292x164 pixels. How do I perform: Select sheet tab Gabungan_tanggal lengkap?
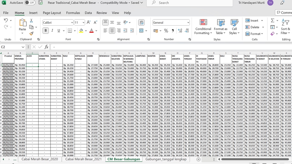[x=166, y=159]
